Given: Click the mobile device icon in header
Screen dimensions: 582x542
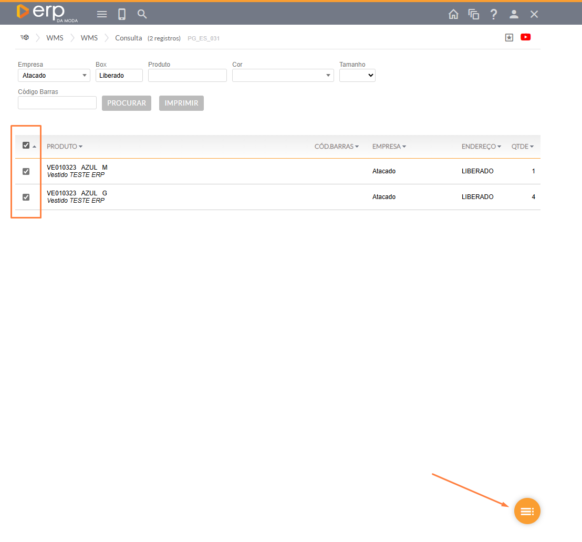Looking at the screenshot, I should (122, 14).
